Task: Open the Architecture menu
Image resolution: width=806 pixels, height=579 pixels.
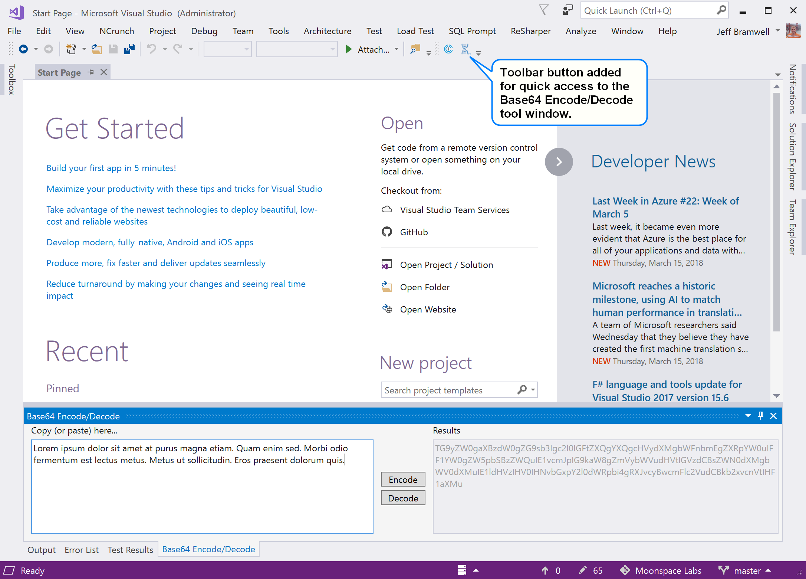Action: 328,31
